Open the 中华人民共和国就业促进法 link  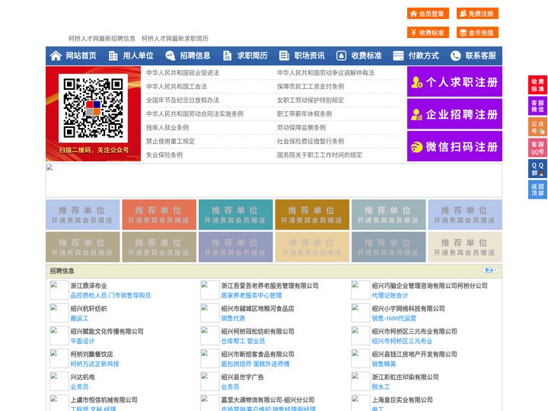coord(183,73)
